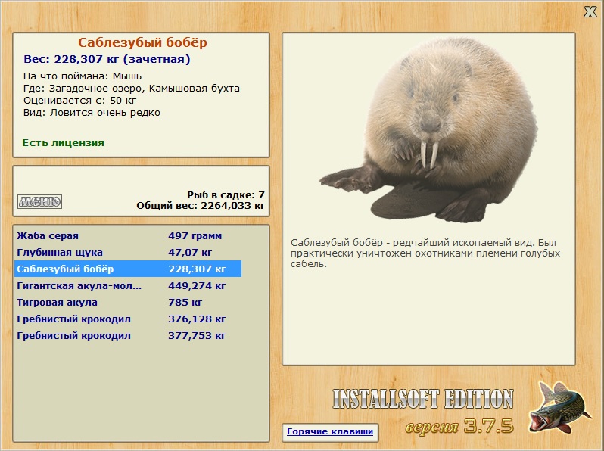Image resolution: width=604 pixels, height=451 pixels.
Task: Click the weight value 497 грамм
Action: pyautogui.click(x=195, y=235)
